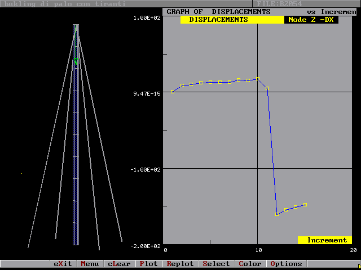Click the Node 2 -DX curve label

(311, 20)
